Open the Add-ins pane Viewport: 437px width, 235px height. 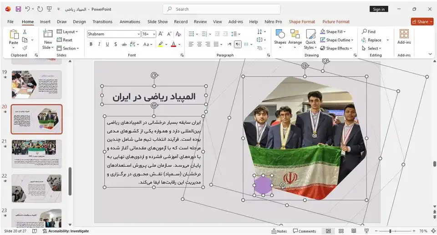click(404, 36)
